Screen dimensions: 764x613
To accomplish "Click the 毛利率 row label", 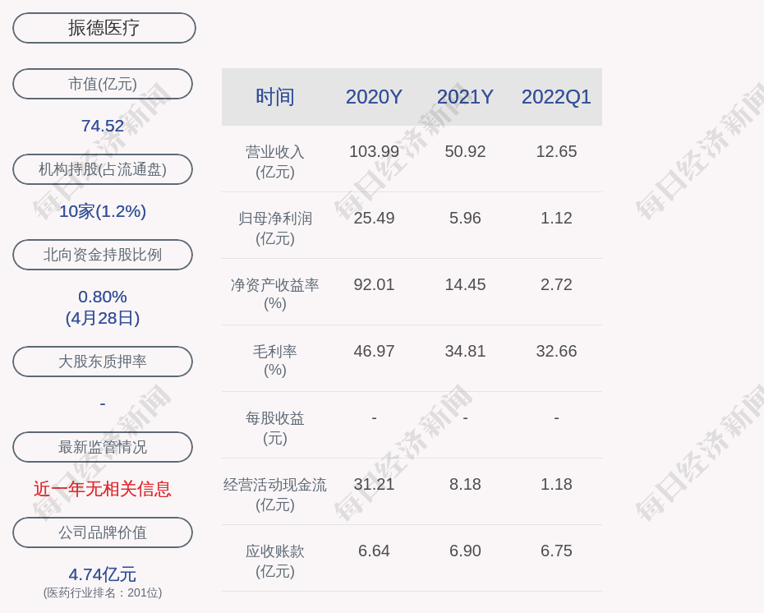I will click(x=275, y=361).
